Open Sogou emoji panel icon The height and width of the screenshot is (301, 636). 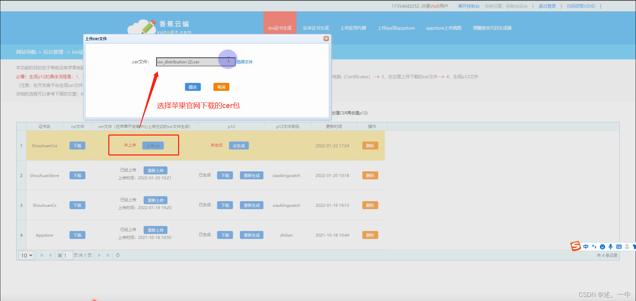click(x=602, y=247)
